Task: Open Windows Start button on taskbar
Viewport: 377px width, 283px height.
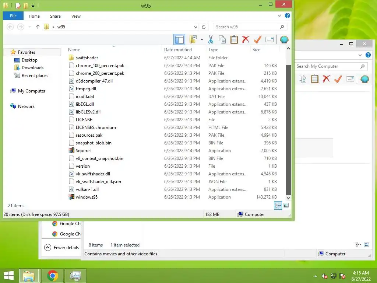Action: coord(9,275)
